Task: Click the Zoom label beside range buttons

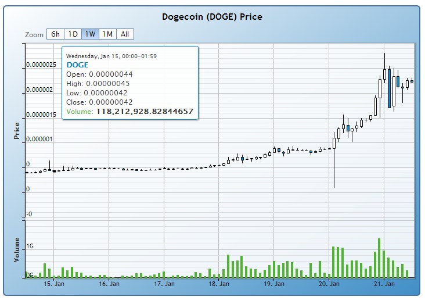Action: 34,35
